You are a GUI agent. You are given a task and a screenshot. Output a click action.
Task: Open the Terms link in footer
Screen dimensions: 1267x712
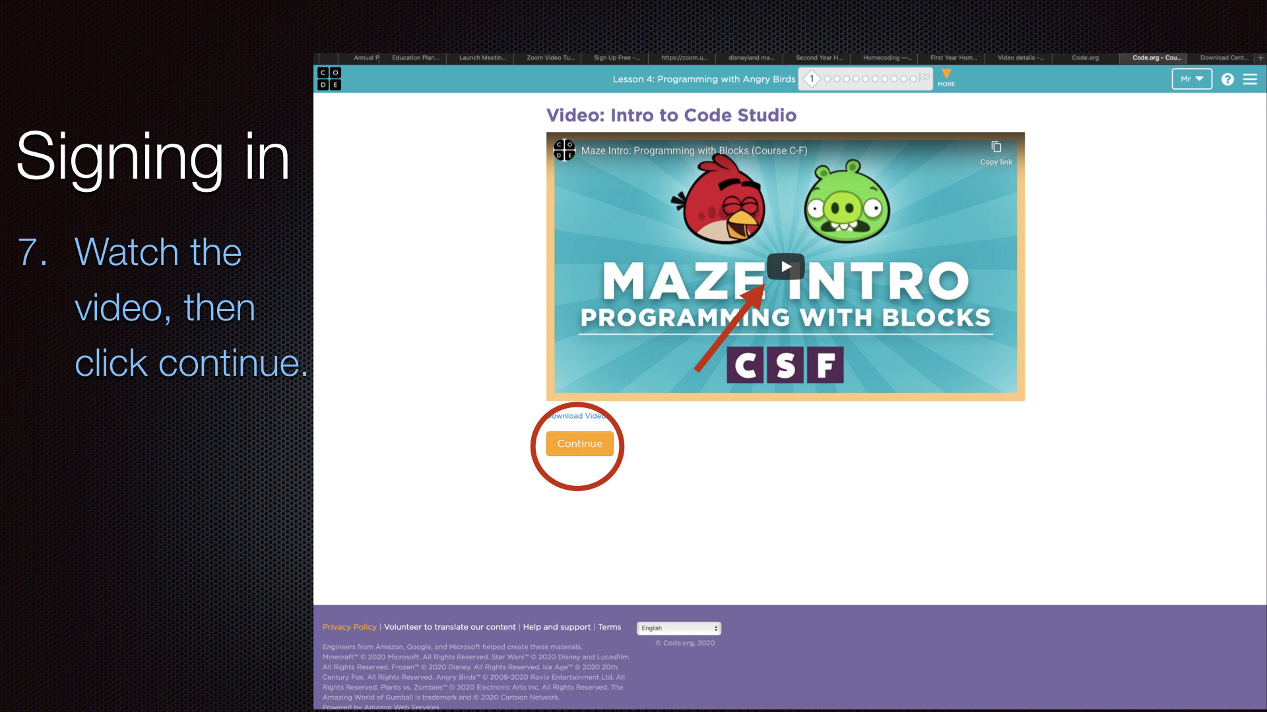coord(609,627)
